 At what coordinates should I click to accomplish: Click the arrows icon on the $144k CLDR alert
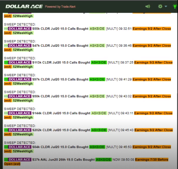(x=6, y=113)
